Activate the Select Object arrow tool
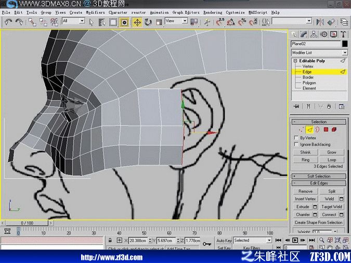351x263 pixels. click(x=91, y=22)
